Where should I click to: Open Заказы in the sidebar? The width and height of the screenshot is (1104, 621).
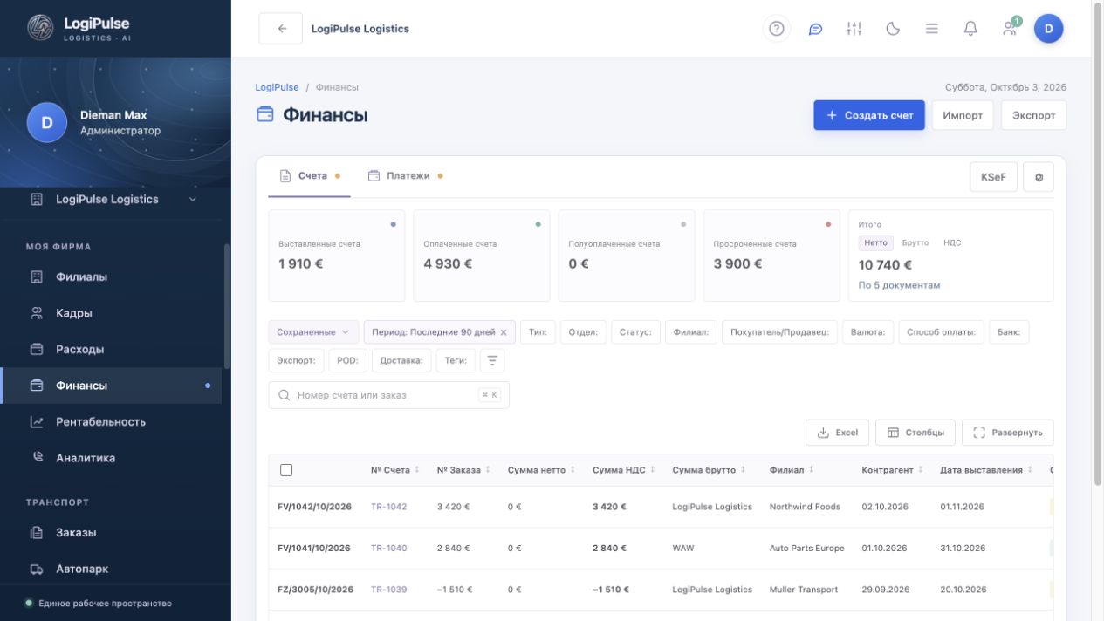pyautogui.click(x=111, y=532)
